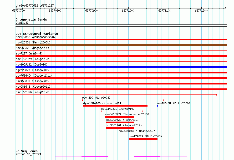This screenshot has height=160, width=234.
Task: Select the 20q13.33 band label
Action: [22, 23]
